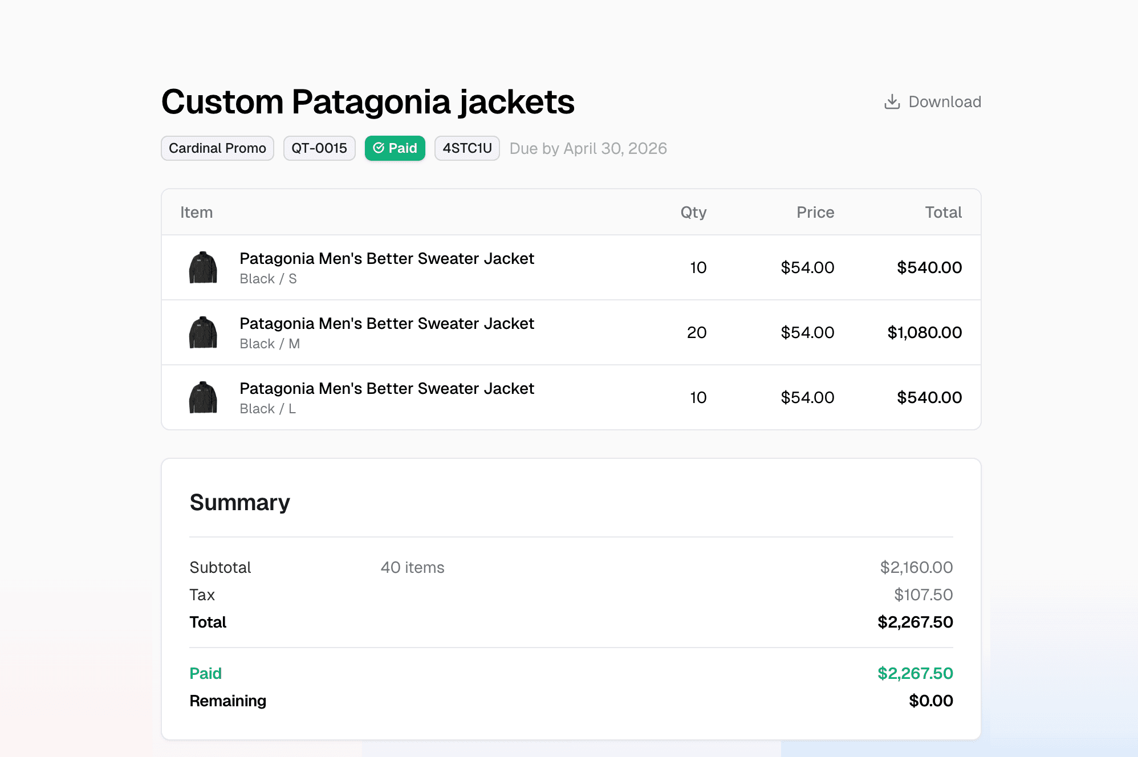Screen dimensions: 1138x757
Task: Click the Total column header
Action: [944, 212]
